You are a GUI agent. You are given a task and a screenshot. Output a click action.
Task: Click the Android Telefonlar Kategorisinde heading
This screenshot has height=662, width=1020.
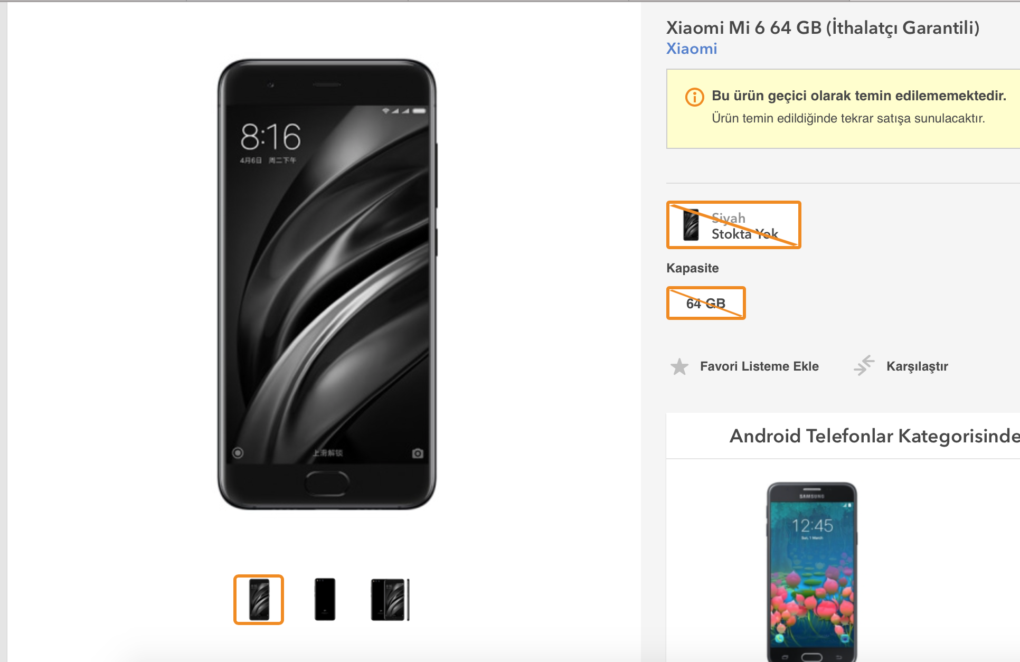pos(874,436)
